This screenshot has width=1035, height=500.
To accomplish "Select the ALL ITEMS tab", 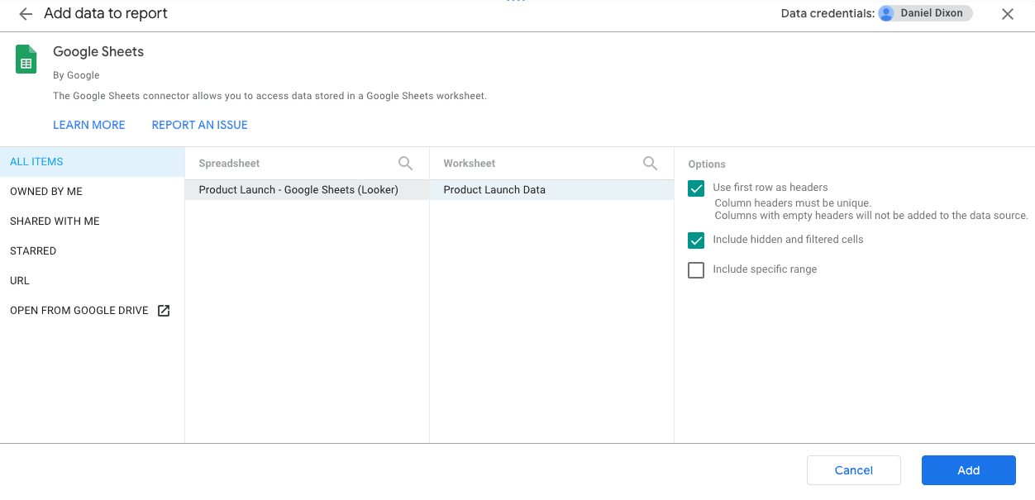I will click(x=93, y=162).
